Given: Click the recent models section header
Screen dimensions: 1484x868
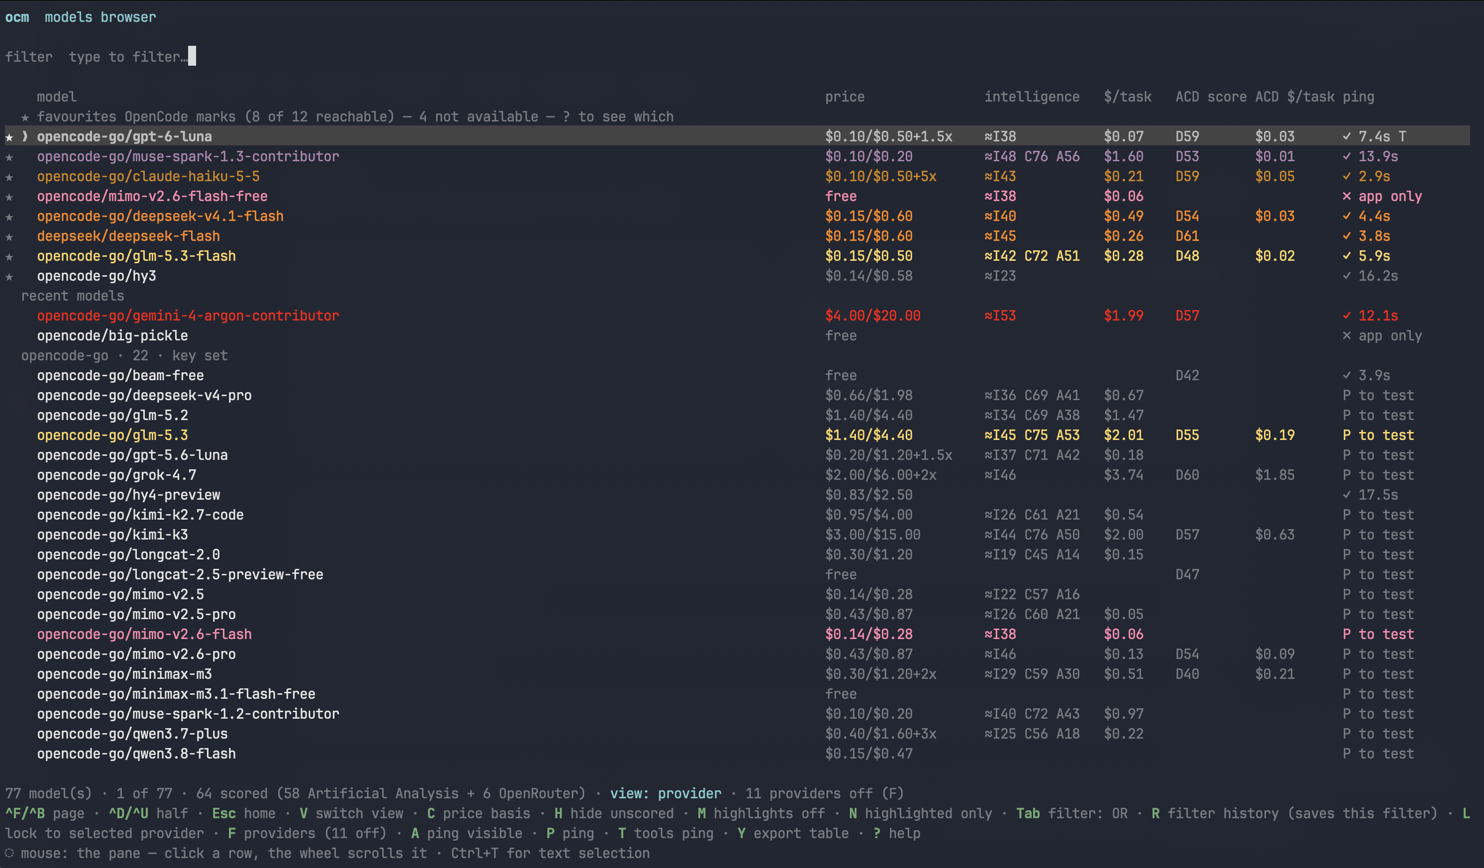Looking at the screenshot, I should (x=73, y=296).
